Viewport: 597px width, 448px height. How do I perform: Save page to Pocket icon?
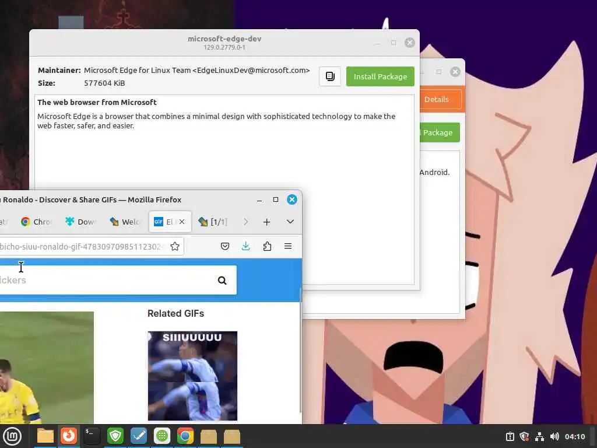225,247
